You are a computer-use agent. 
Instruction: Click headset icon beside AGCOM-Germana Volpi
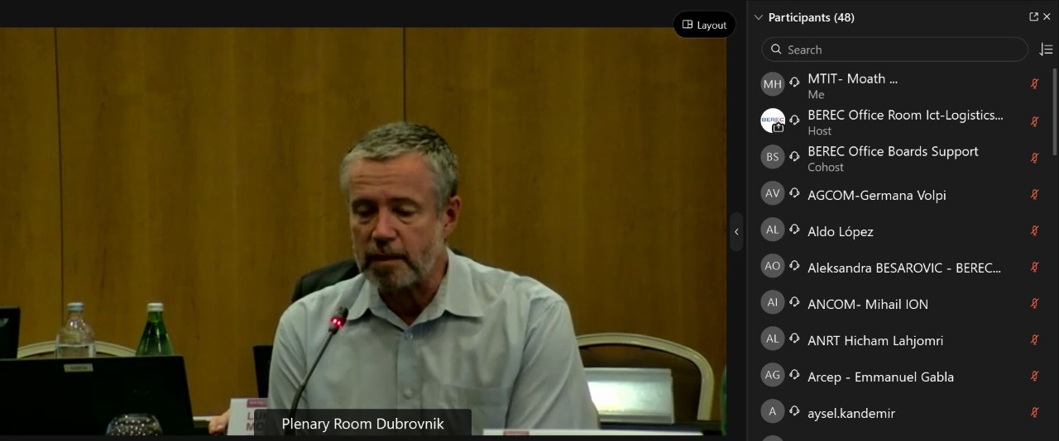pos(794,194)
